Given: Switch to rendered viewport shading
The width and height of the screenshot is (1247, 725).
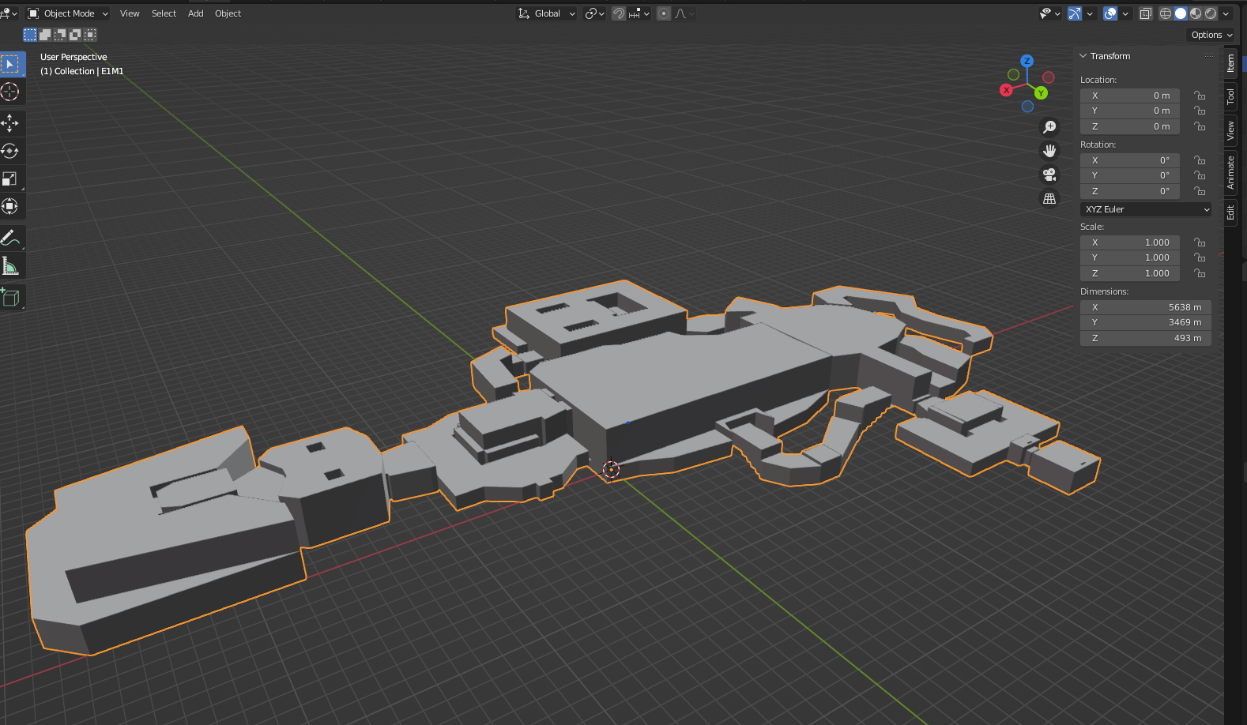Looking at the screenshot, I should tap(1211, 13).
